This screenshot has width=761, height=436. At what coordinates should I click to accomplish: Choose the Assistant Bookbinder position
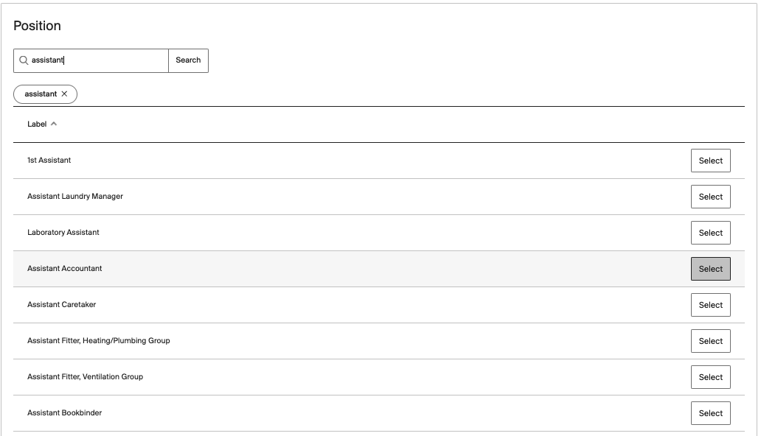pos(710,413)
